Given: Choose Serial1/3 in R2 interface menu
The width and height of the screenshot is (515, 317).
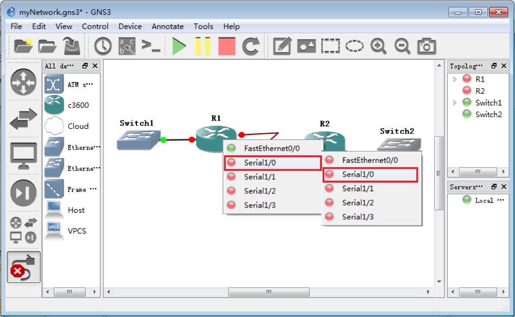Looking at the screenshot, I should click(x=371, y=217).
